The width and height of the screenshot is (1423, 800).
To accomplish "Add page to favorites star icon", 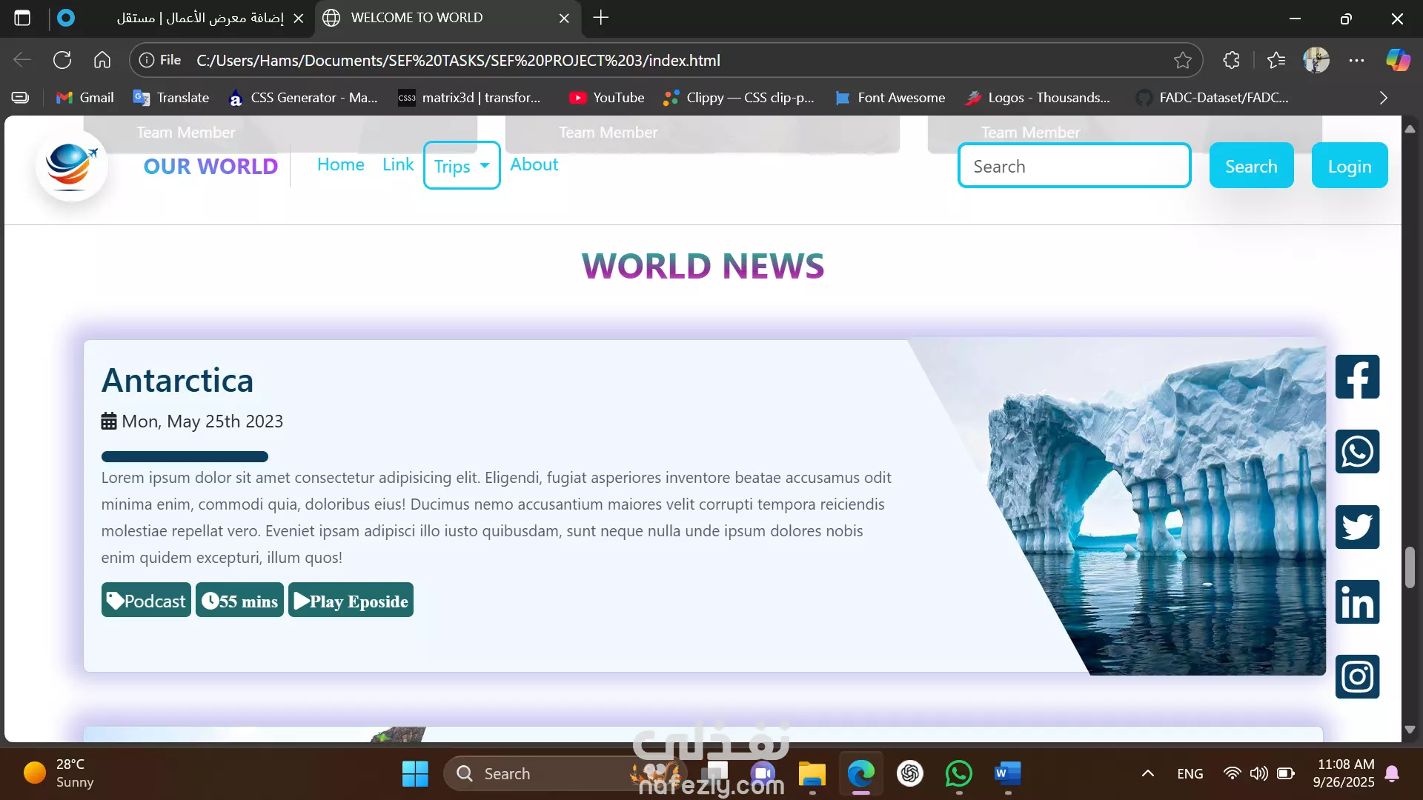I will point(1182,61).
